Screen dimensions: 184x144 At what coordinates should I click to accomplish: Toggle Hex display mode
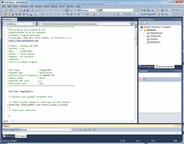(87, 14)
